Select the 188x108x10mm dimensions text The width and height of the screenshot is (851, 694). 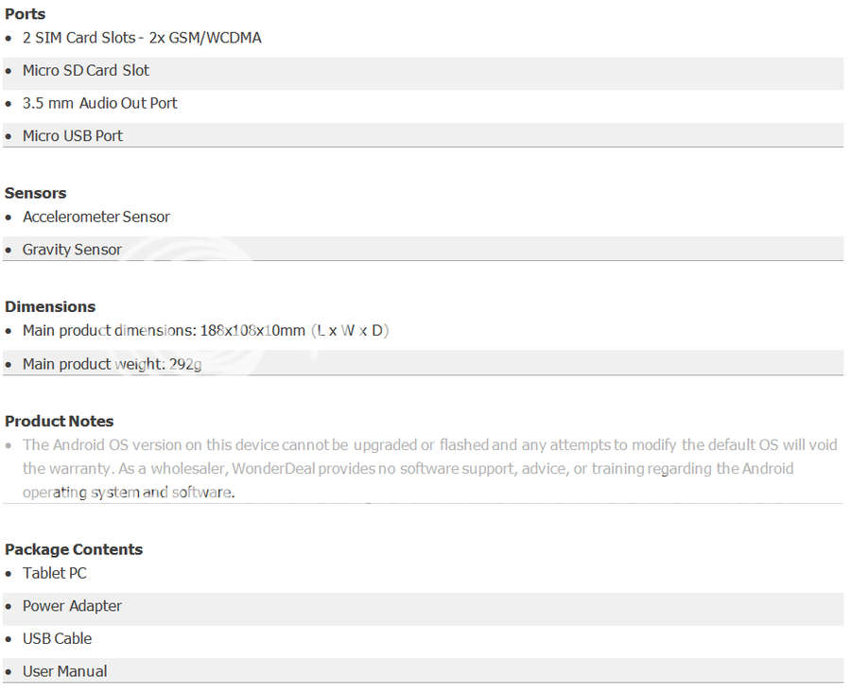252,330
